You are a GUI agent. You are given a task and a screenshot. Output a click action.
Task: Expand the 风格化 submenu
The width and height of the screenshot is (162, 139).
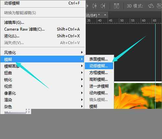[x=42, y=52]
